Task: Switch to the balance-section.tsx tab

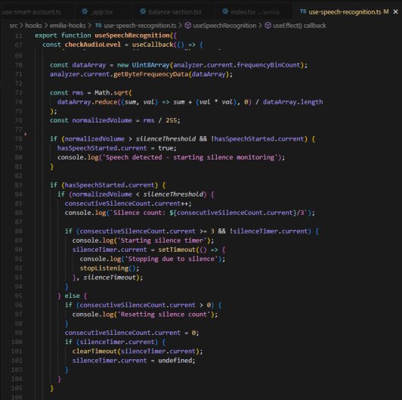Action: coord(175,12)
